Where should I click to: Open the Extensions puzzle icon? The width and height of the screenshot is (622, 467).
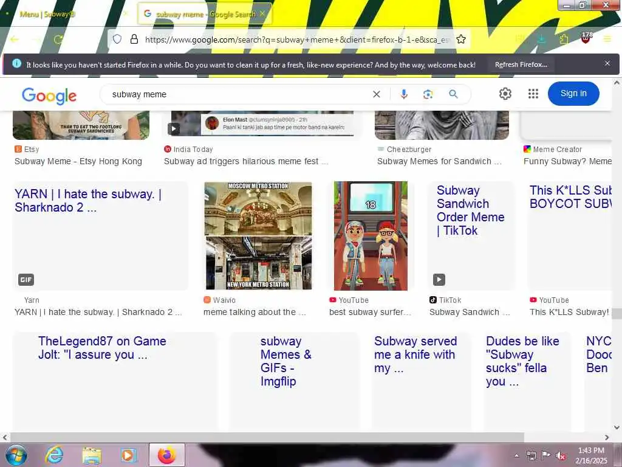point(564,39)
